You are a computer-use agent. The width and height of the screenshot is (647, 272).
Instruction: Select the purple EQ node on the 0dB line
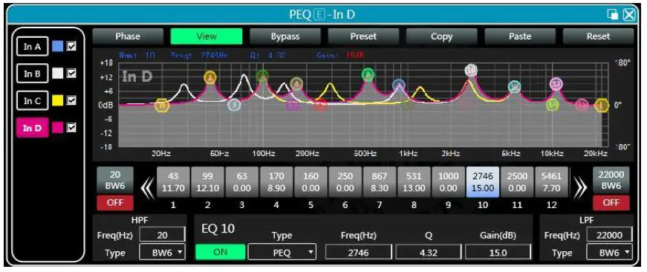tap(292, 106)
